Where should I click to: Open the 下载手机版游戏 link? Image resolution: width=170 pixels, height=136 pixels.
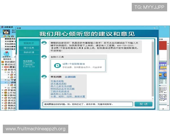point(60,91)
